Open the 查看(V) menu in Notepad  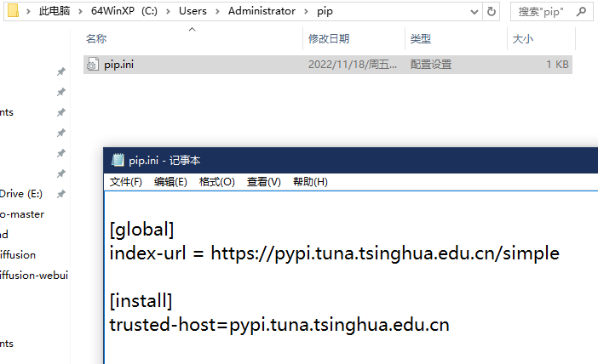point(263,182)
